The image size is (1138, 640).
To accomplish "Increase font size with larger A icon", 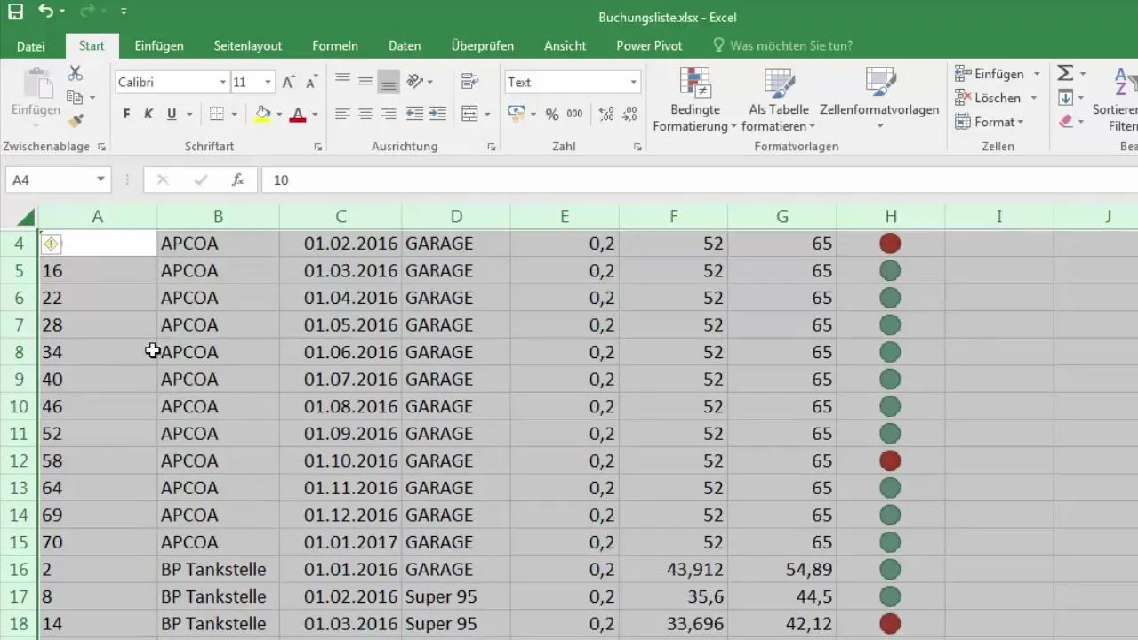I will [288, 82].
